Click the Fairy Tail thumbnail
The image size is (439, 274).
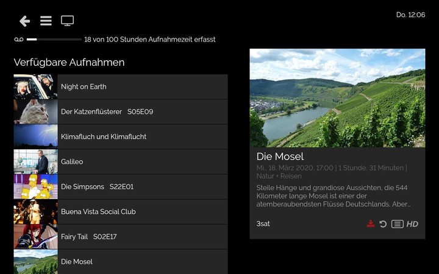pos(35,236)
